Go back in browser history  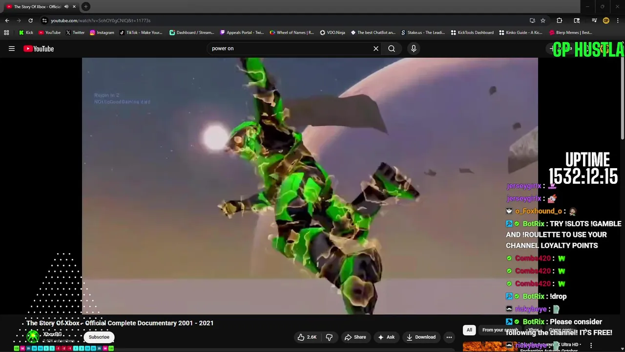(x=7, y=21)
